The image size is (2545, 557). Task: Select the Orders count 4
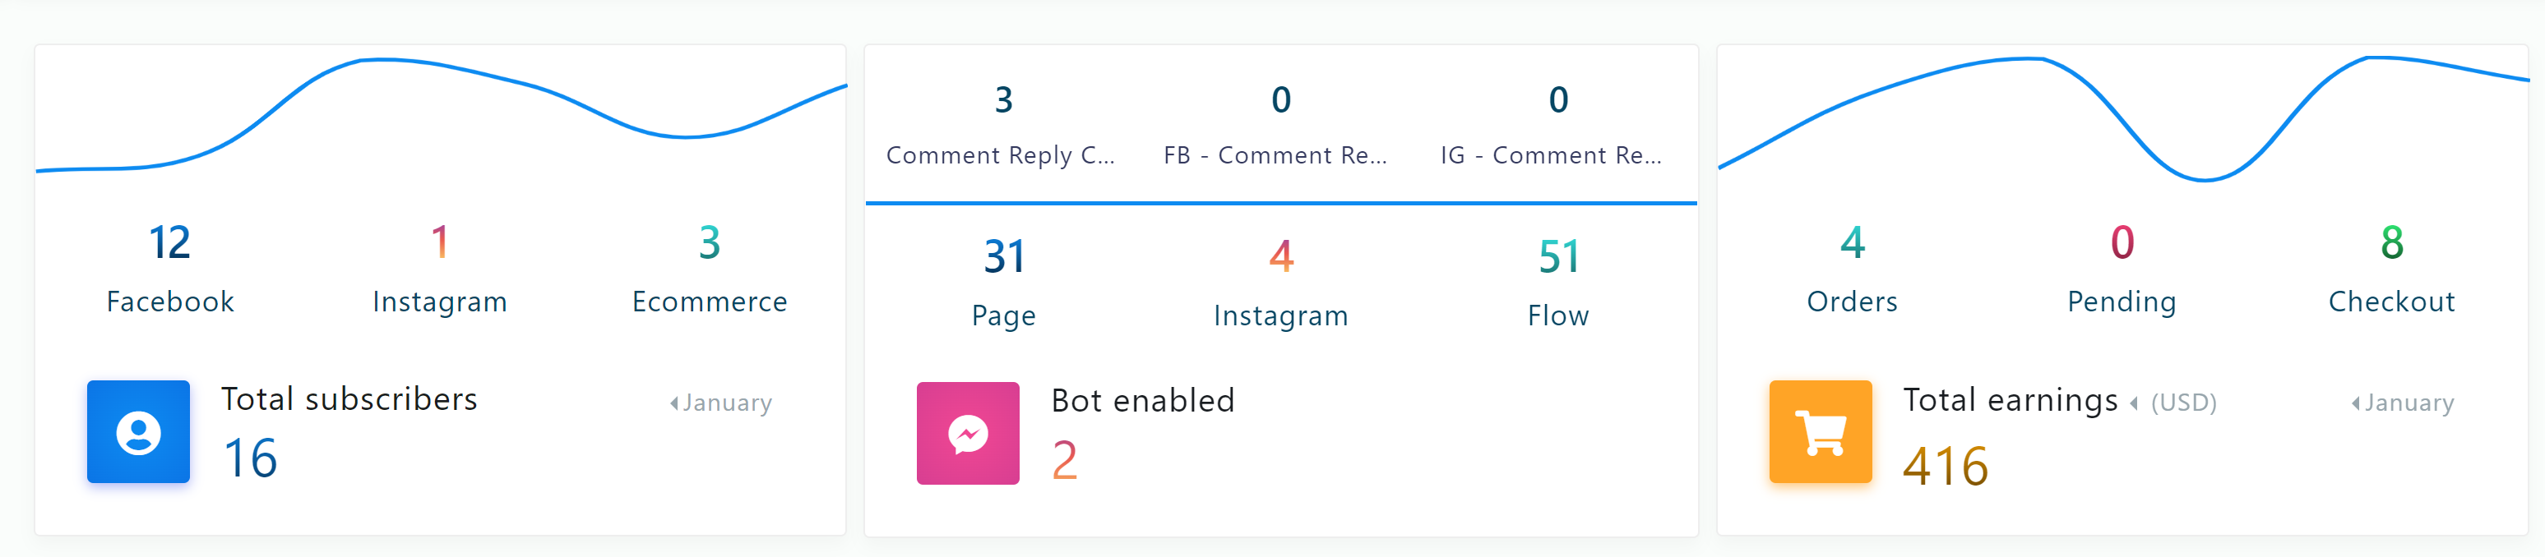click(1852, 243)
